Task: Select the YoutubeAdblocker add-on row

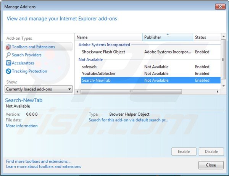Action: click(151, 73)
